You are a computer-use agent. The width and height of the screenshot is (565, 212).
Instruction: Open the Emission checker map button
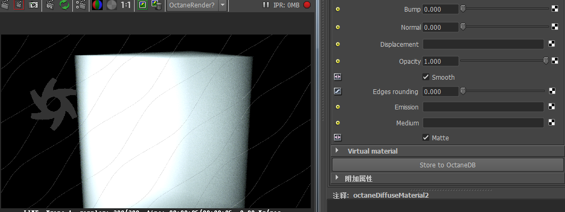point(552,107)
